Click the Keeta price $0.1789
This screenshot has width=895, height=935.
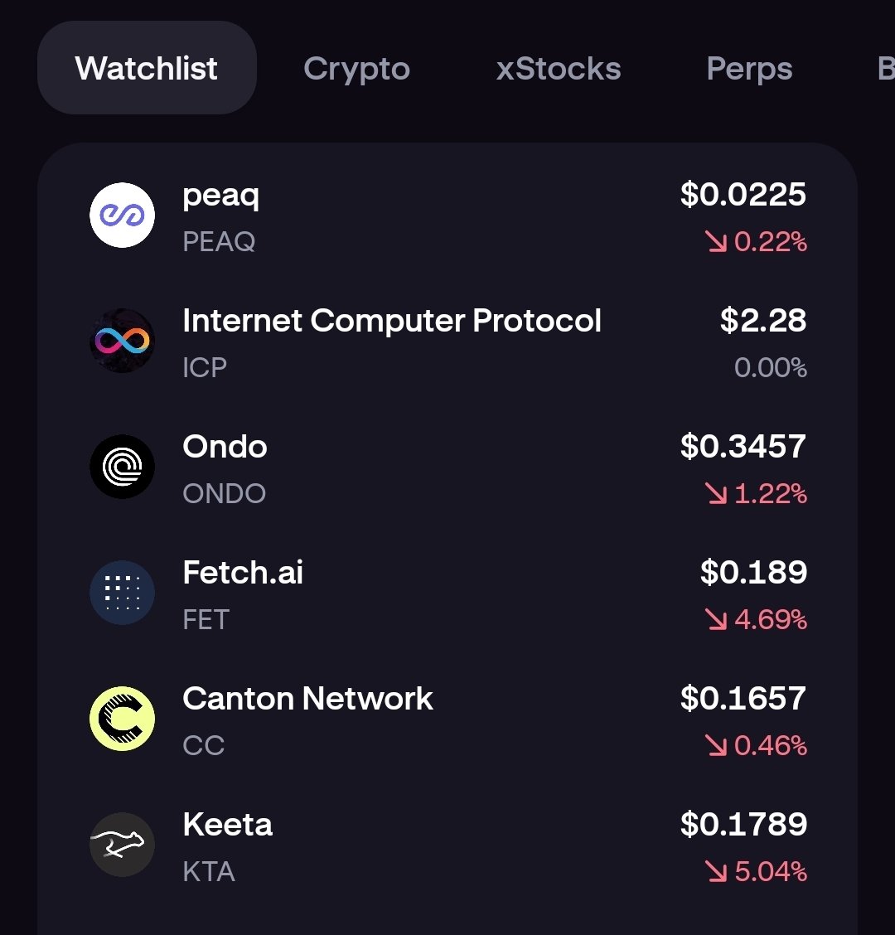(x=743, y=824)
